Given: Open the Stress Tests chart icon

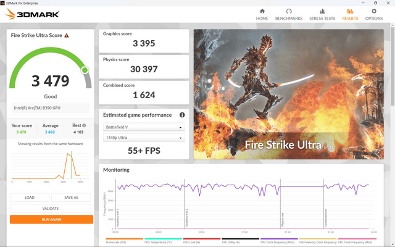Looking at the screenshot, I should (322, 11).
